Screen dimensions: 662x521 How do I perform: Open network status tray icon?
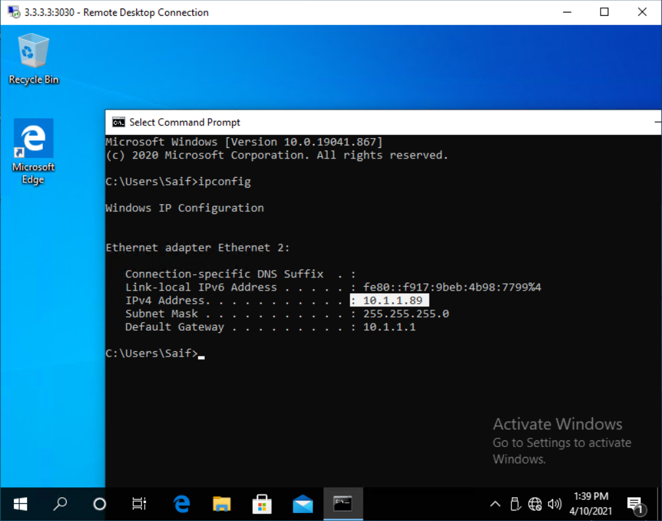(x=535, y=504)
